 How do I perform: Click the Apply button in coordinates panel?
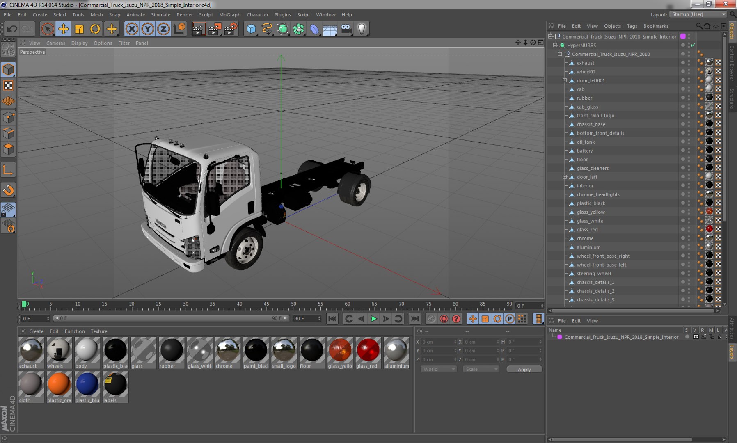(x=524, y=369)
